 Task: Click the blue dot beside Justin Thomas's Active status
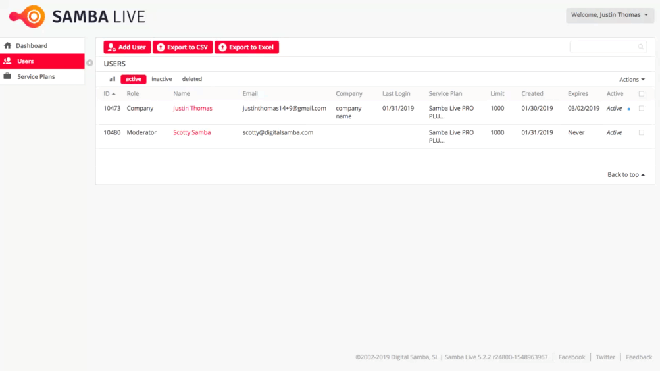629,109
